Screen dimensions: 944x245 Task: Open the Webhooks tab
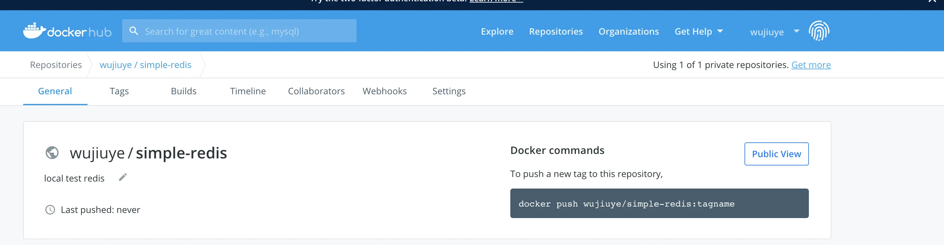384,91
